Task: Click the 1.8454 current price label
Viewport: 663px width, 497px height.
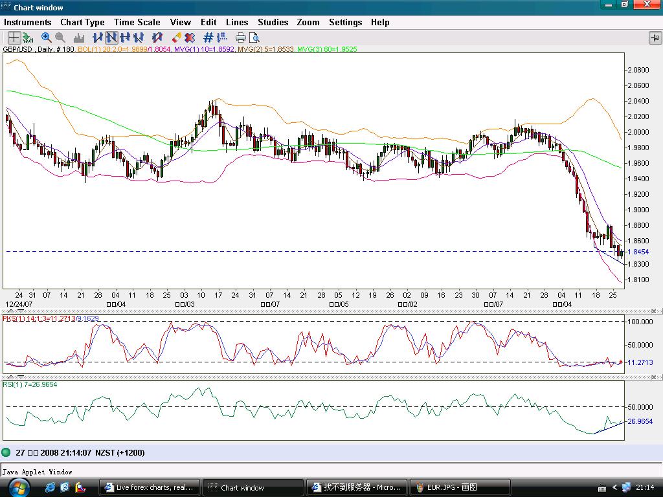Action: click(x=638, y=252)
